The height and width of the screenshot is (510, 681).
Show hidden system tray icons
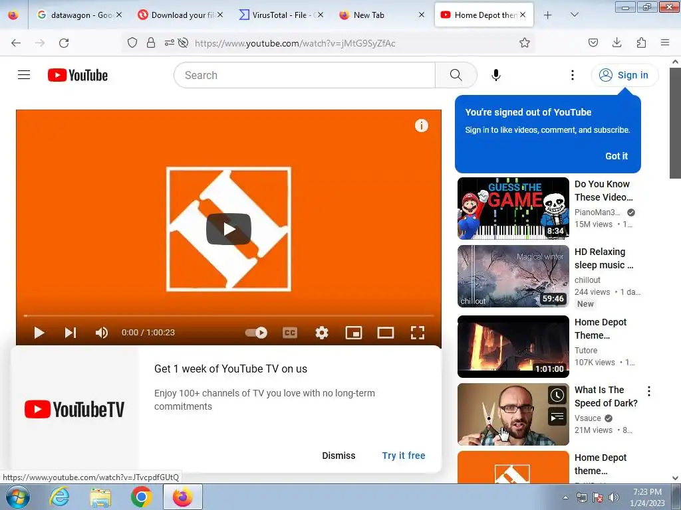click(565, 497)
